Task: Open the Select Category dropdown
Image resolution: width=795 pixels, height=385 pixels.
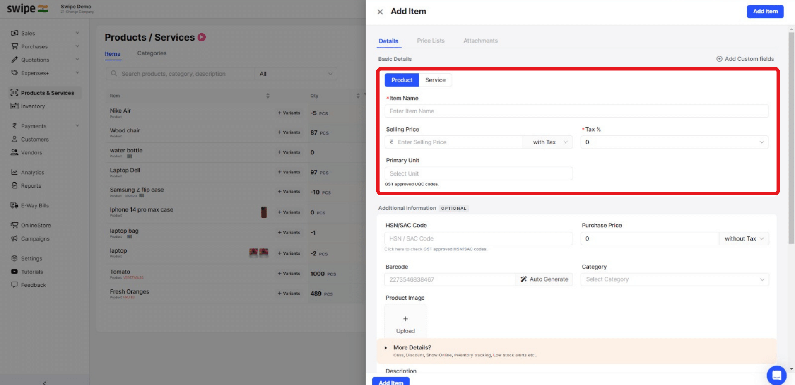Action: (674, 279)
